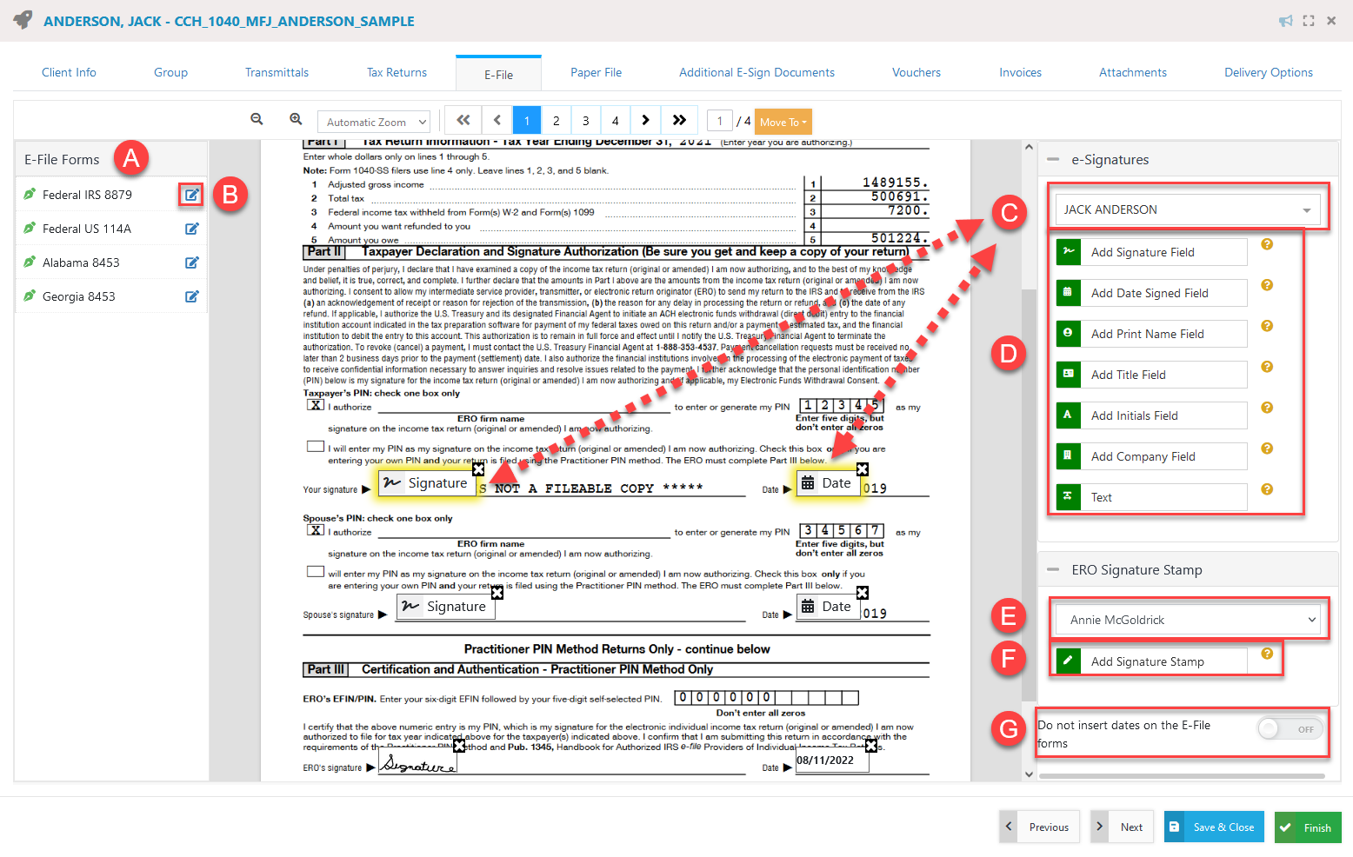This screenshot has height=857, width=1353.
Task: Open the edit pencil for Federal IRS 8879
Action: [191, 194]
